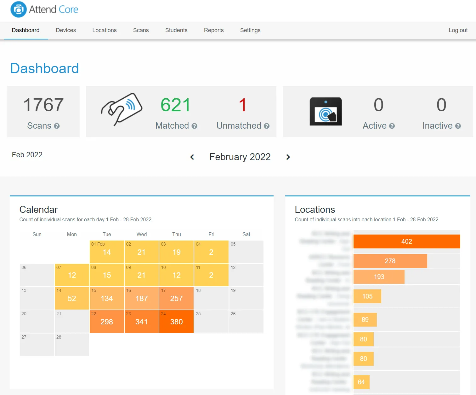This screenshot has width=476, height=395.
Task: Click the scanner device icon
Action: 326,111
